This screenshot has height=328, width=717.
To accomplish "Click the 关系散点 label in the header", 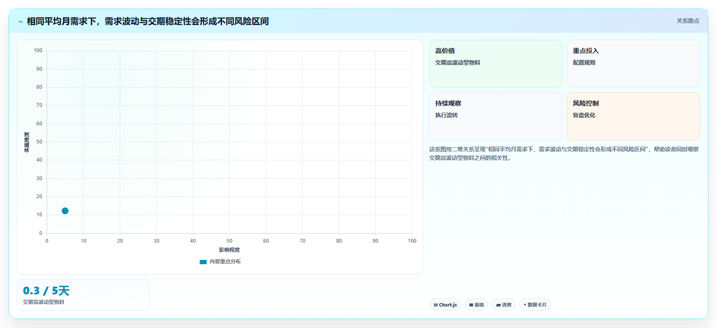I will tap(688, 21).
